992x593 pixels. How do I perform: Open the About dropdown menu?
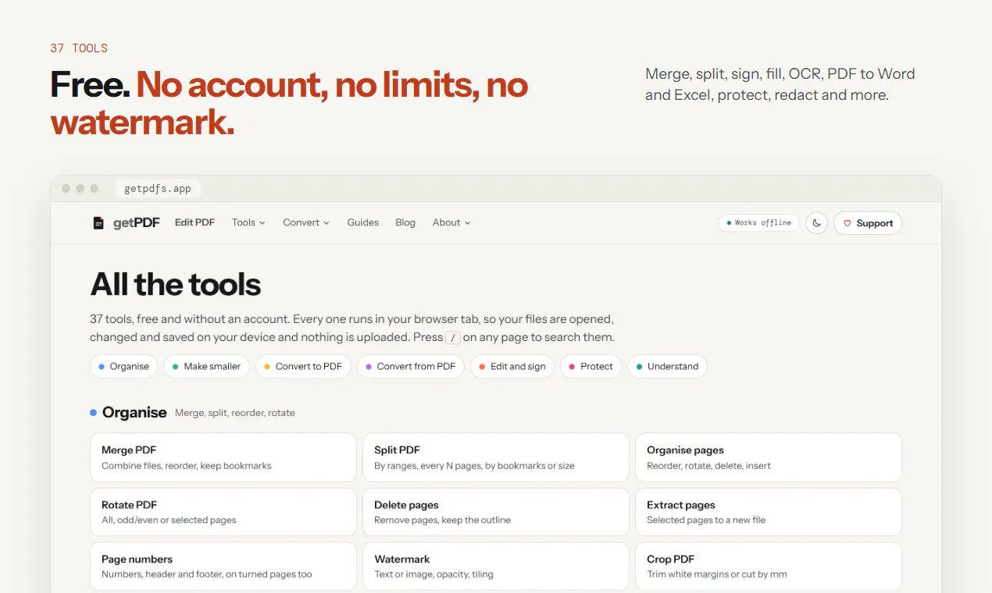451,222
